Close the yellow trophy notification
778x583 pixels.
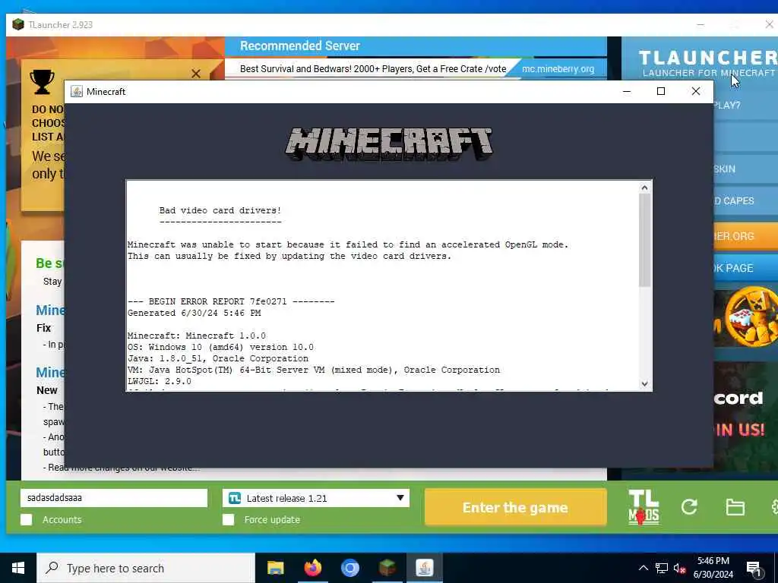click(x=196, y=74)
